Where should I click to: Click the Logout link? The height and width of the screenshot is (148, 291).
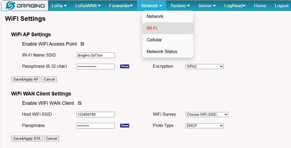pos(282,6)
